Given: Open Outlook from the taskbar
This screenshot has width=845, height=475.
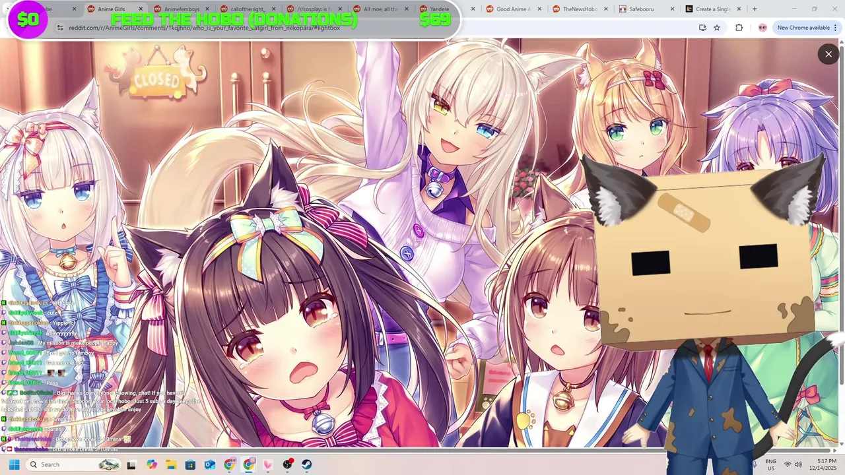Looking at the screenshot, I should [210, 464].
